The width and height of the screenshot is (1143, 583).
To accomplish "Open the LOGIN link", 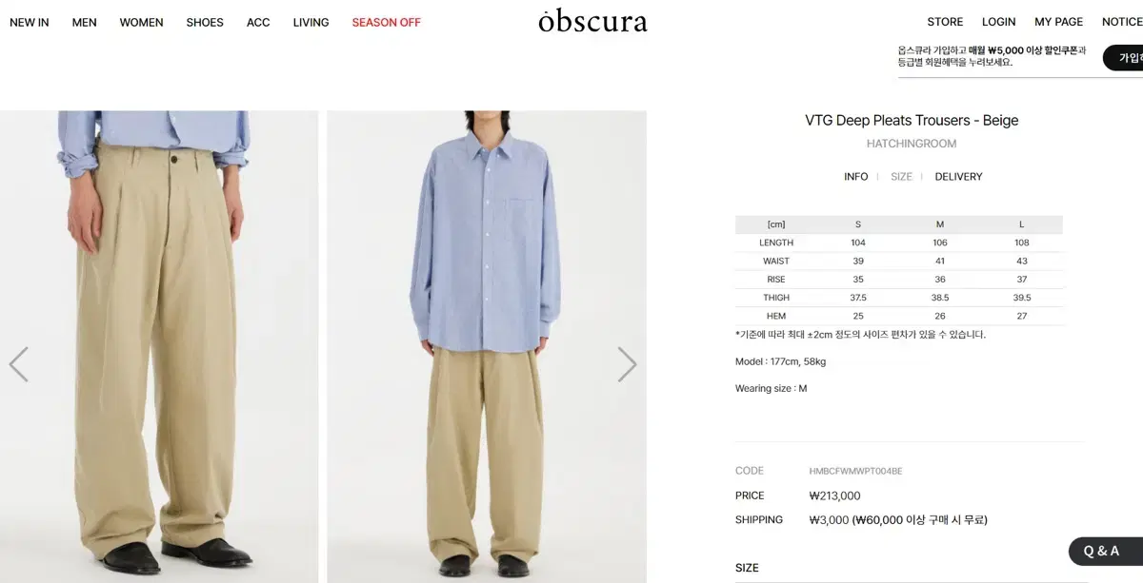I will click(999, 22).
